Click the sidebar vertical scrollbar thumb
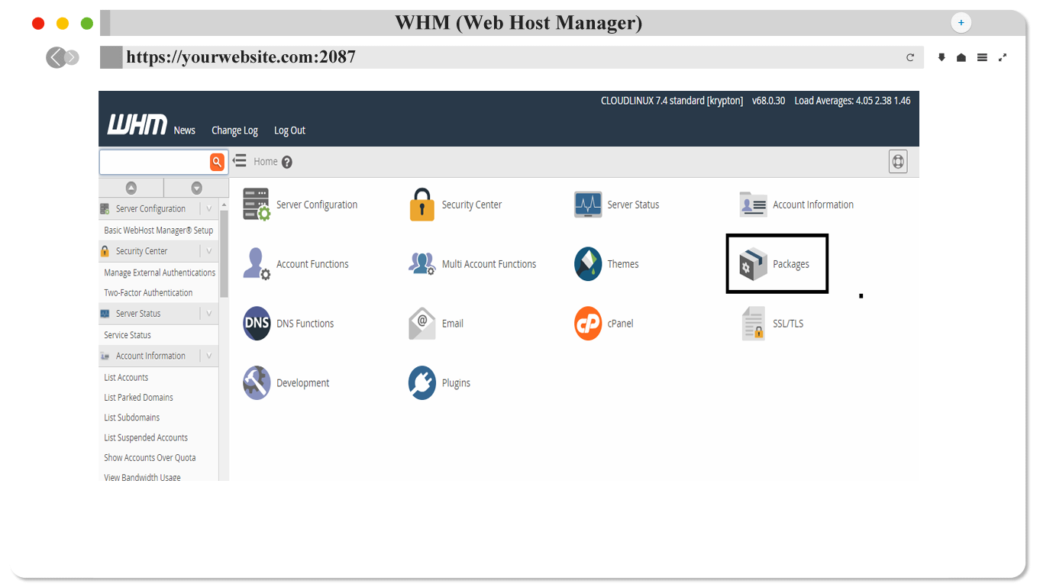Viewport: 1040px width, 587px height. point(224,253)
